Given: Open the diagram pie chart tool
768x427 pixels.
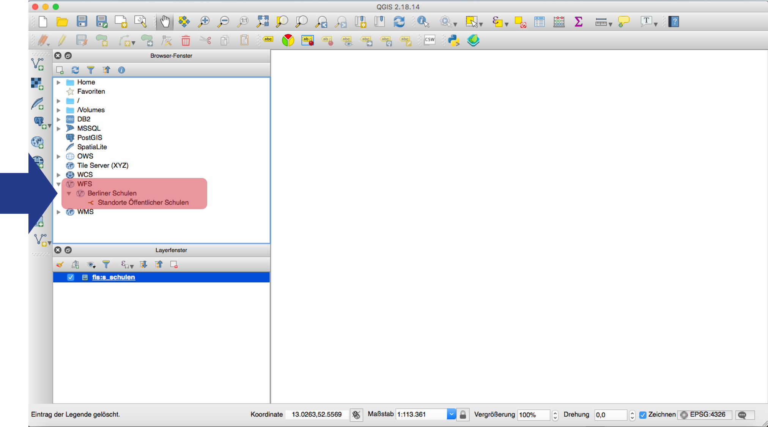Looking at the screenshot, I should click(x=288, y=40).
